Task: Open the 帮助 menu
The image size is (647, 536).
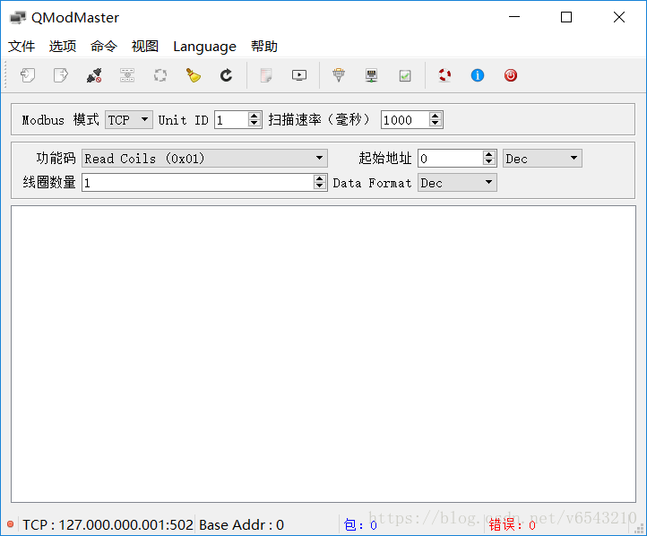Action: 264,47
